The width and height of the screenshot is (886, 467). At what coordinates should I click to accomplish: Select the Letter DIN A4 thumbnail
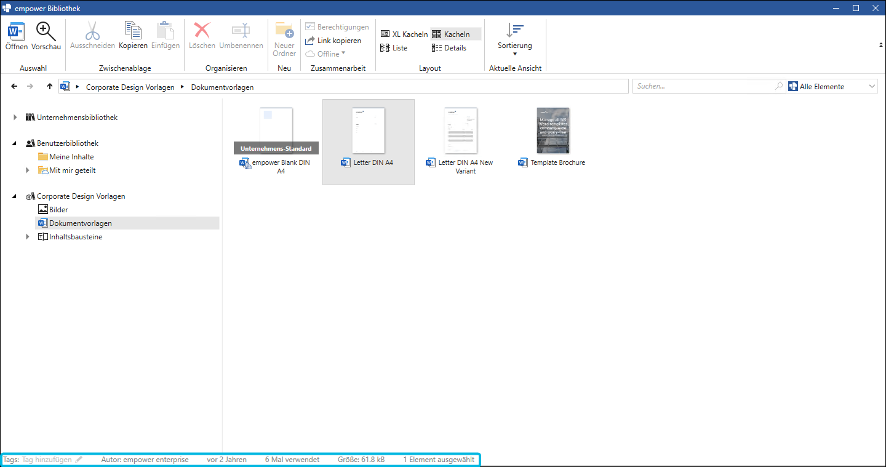pos(369,130)
